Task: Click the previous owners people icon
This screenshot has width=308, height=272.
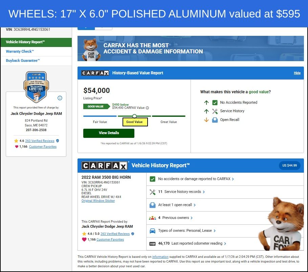Action: (152, 218)
